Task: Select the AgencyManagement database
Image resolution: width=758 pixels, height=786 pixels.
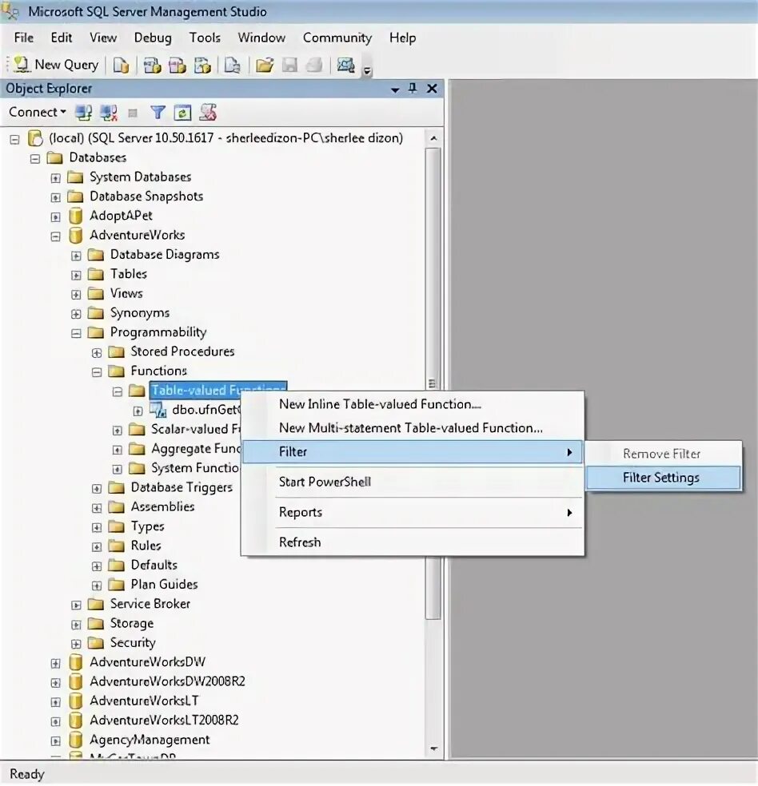Action: pos(150,740)
